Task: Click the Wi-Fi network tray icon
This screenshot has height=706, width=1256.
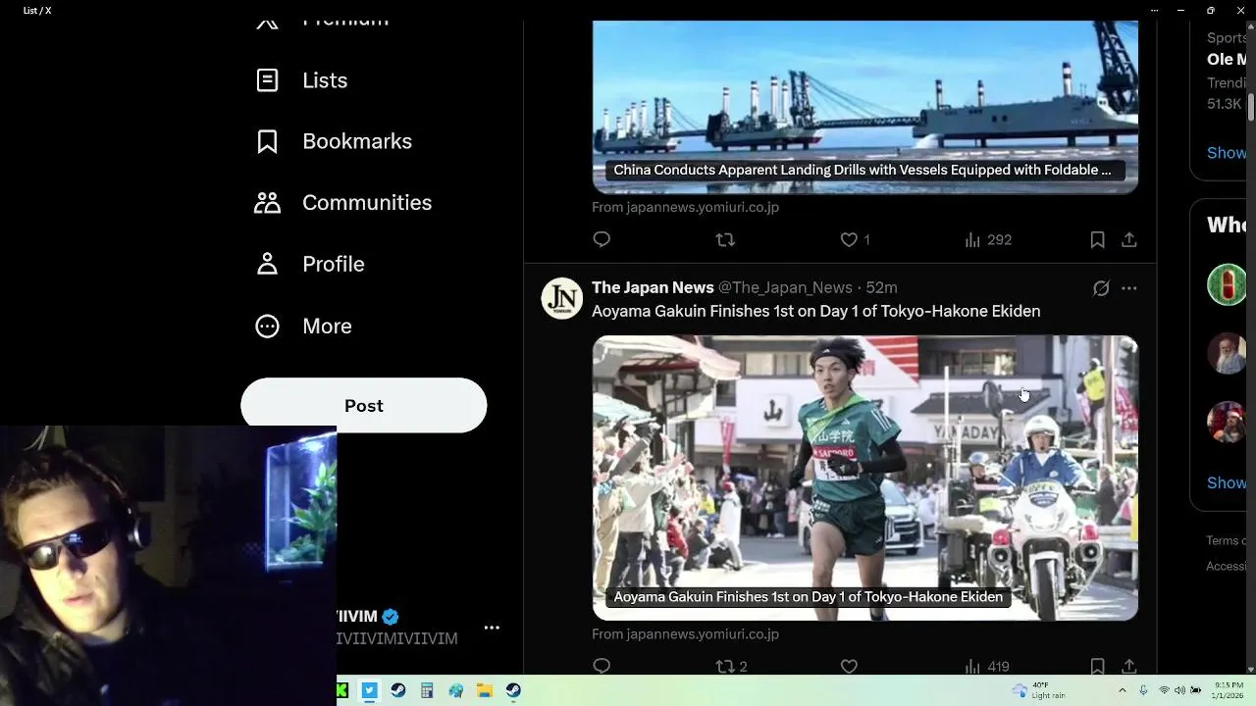Action: (1164, 690)
